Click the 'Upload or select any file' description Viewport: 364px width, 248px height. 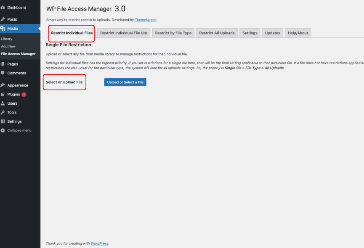[117, 54]
